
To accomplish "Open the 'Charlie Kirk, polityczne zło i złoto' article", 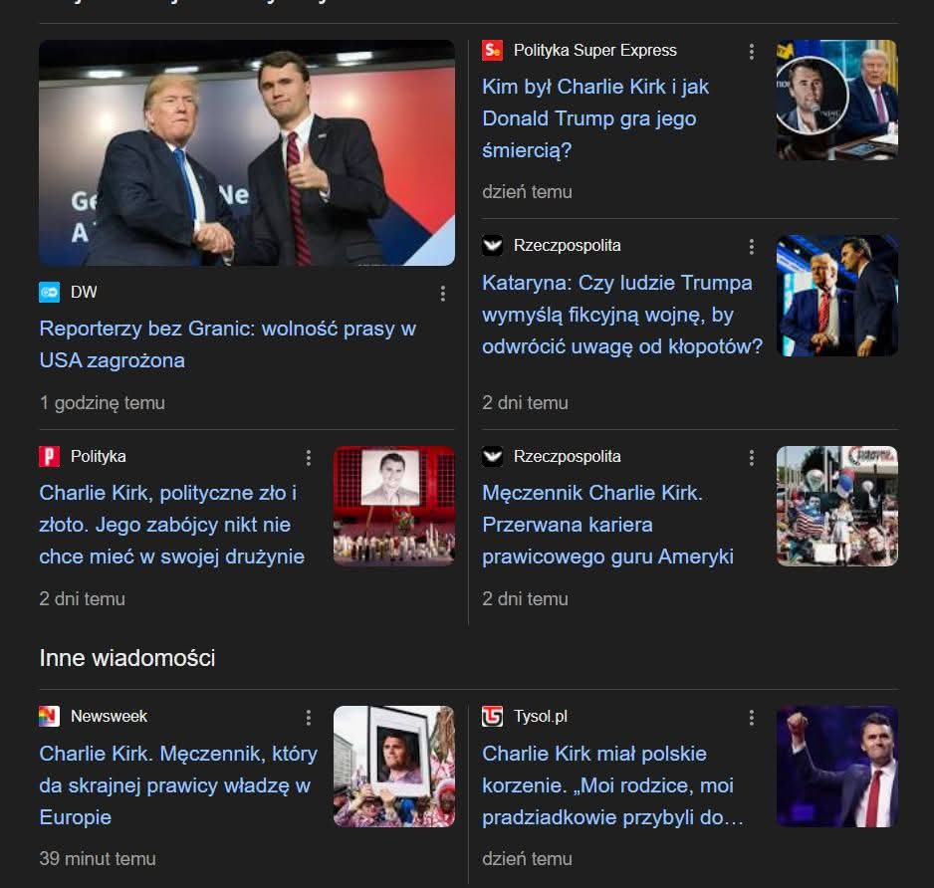I will tap(171, 525).
